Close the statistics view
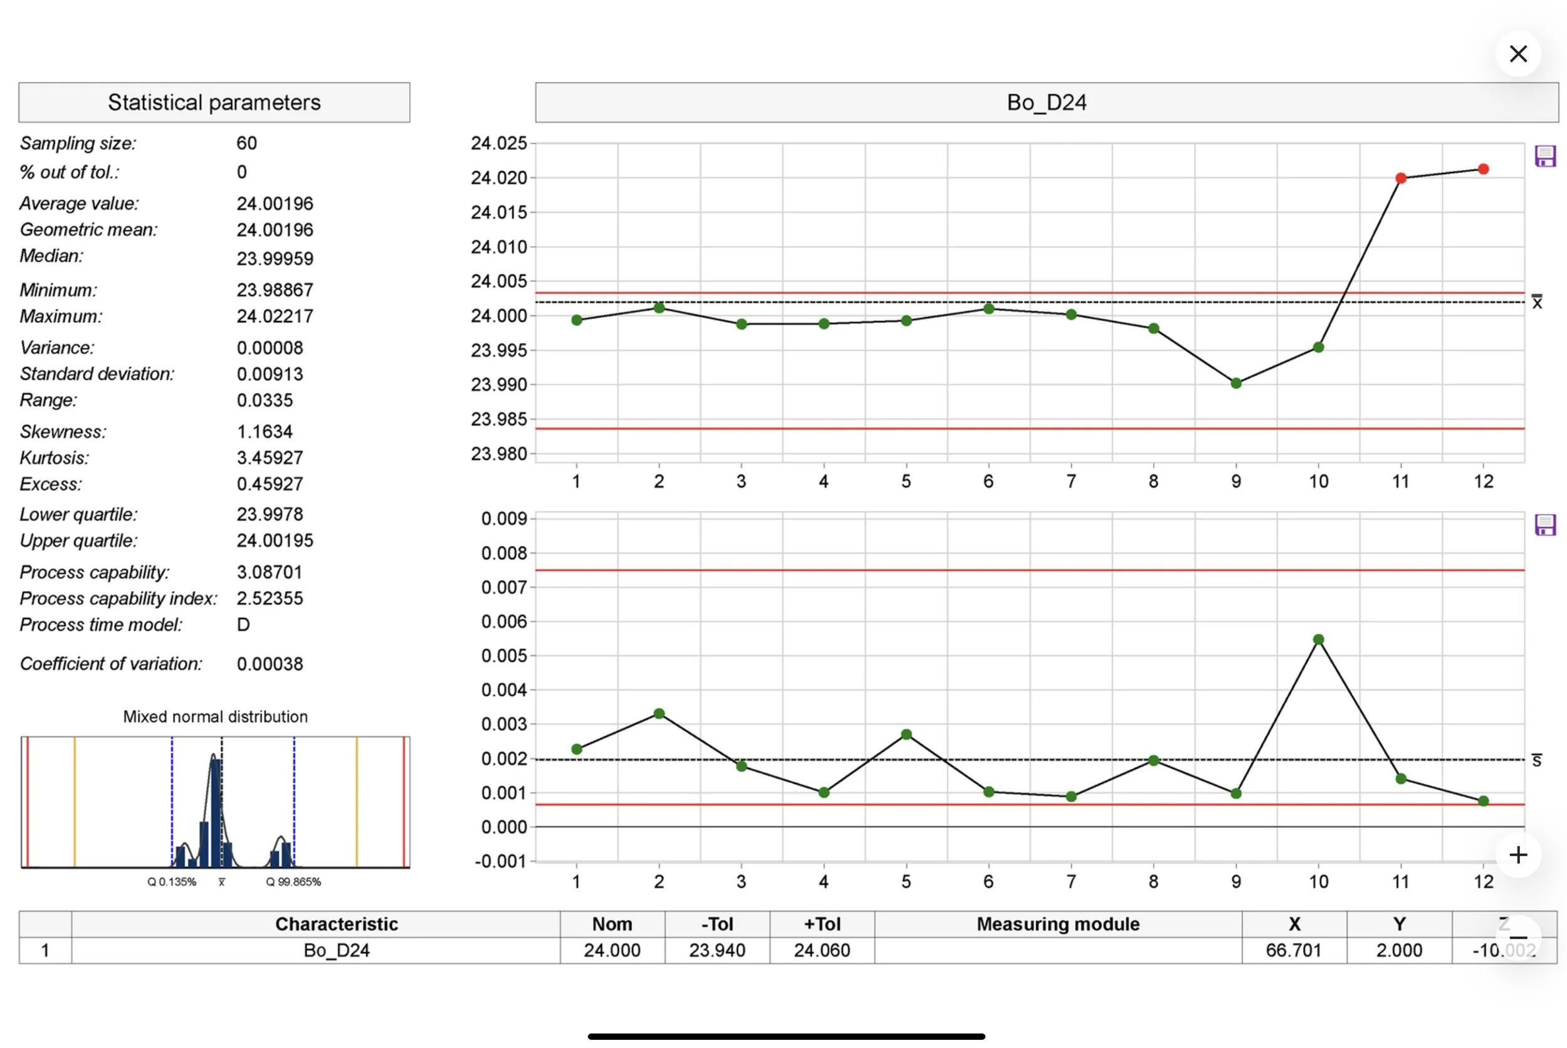 [1517, 54]
